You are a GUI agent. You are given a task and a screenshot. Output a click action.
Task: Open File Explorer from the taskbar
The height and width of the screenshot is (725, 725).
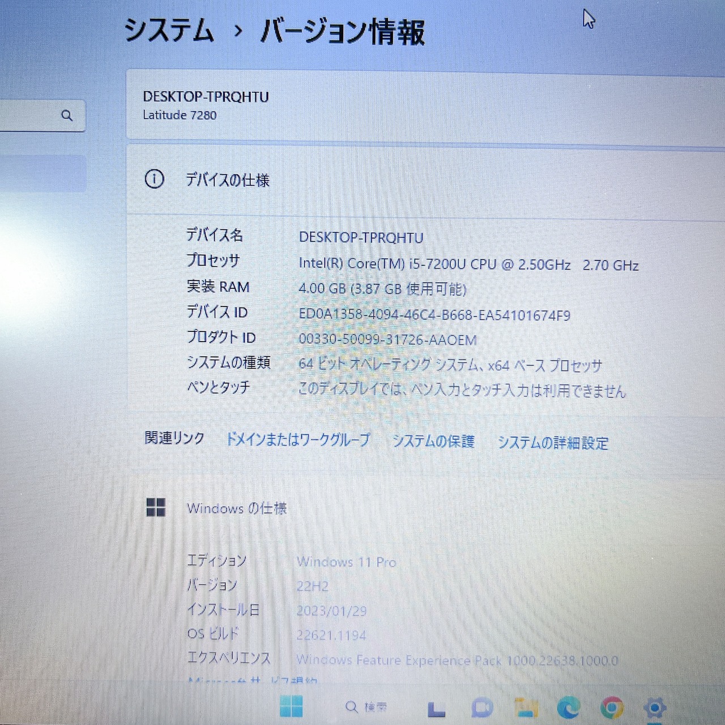coord(526,708)
